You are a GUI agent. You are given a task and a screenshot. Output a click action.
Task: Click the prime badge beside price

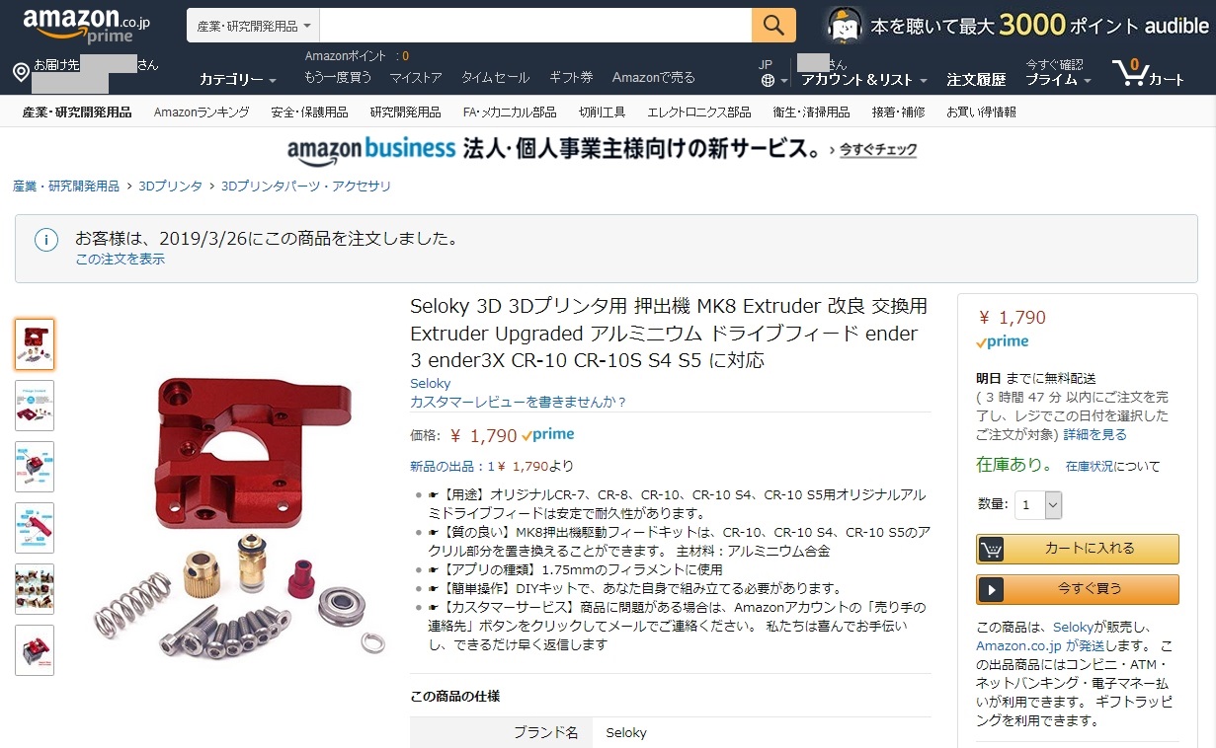(547, 435)
